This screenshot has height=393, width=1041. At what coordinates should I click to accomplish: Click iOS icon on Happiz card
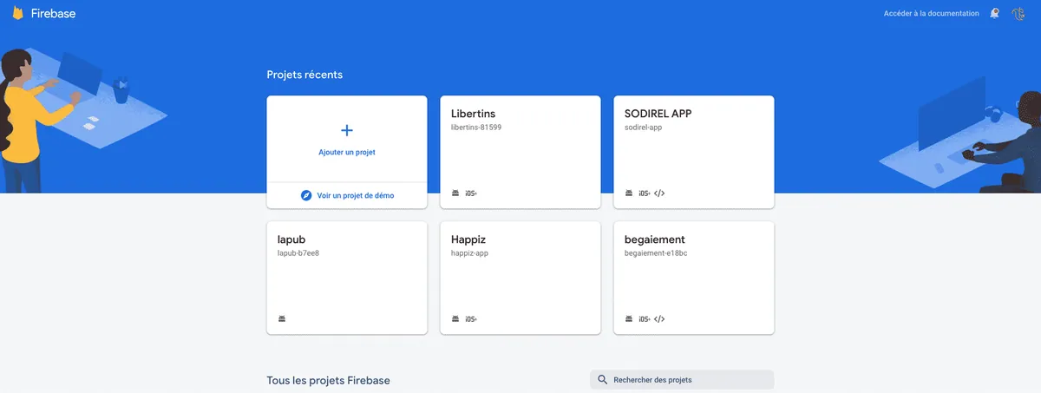pos(471,318)
